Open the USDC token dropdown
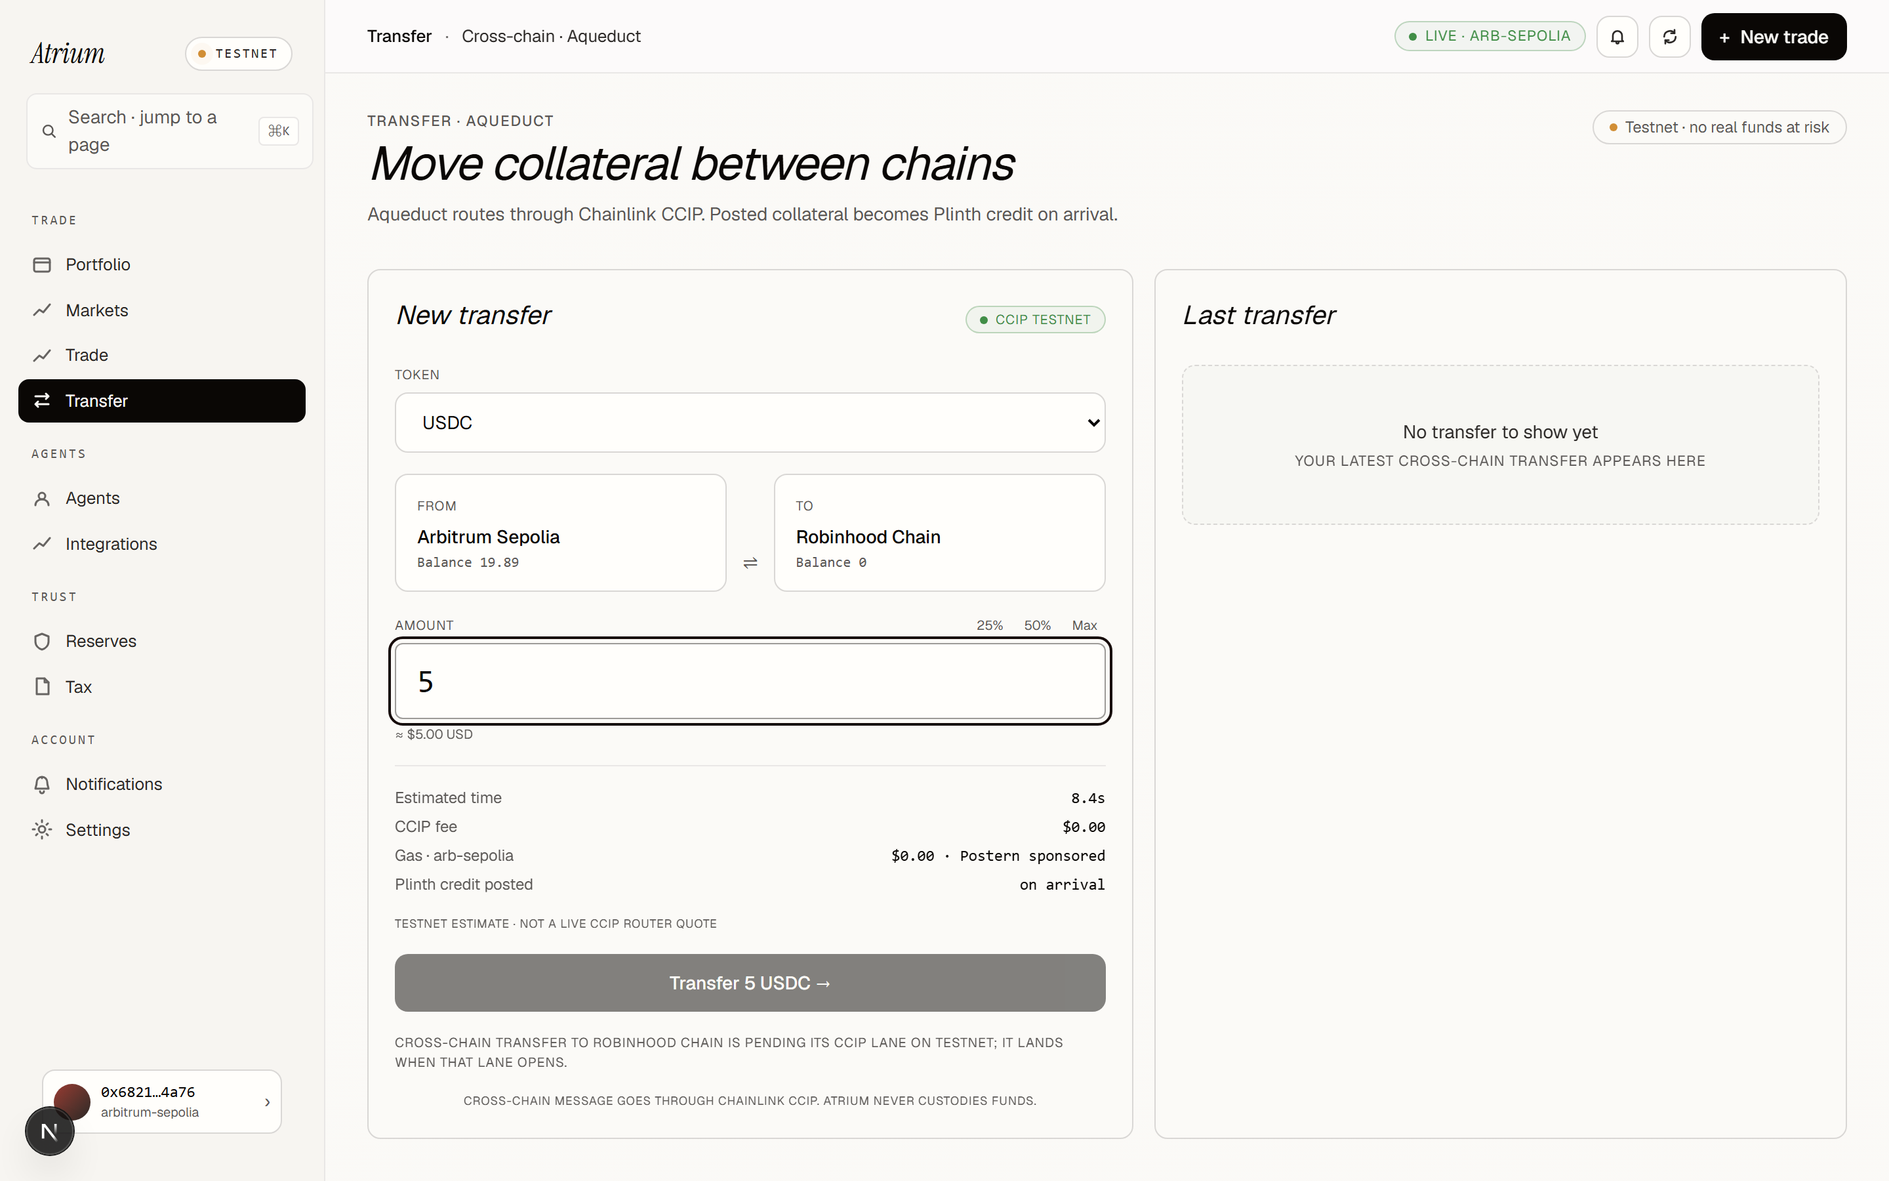This screenshot has width=1889, height=1181. [x=749, y=423]
